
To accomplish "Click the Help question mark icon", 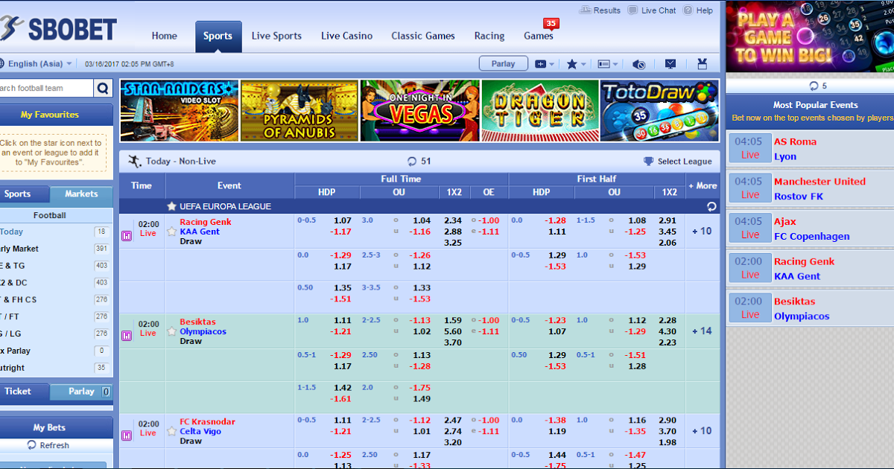I will click(x=687, y=10).
